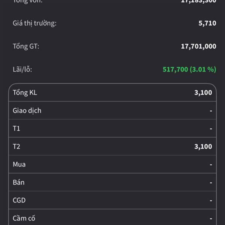Select the market price value 5,710
Viewport: 225px width, 225px height.
(x=207, y=23)
